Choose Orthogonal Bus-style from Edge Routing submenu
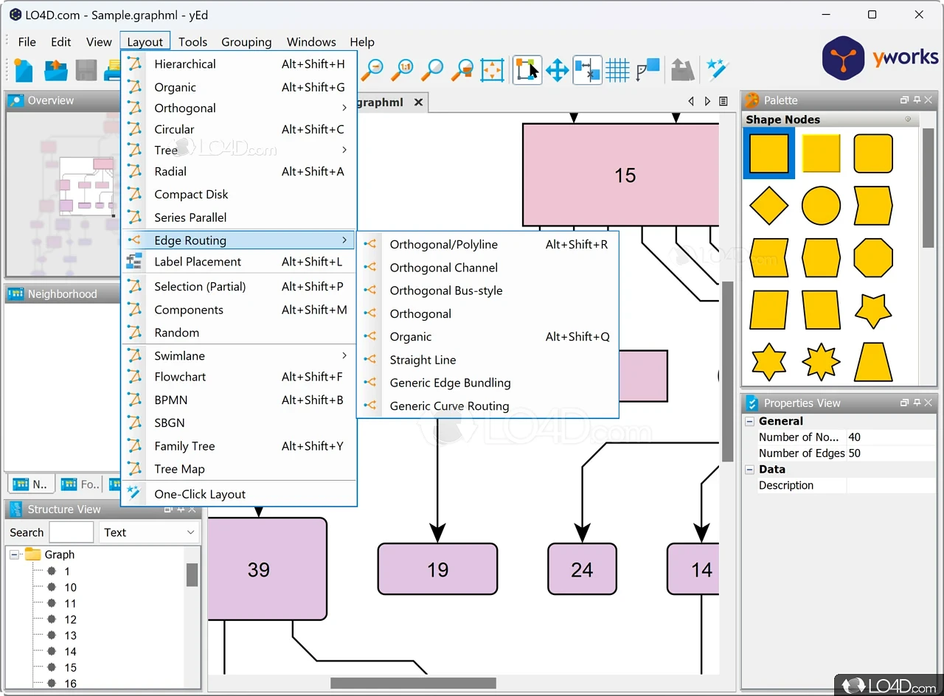944x696 pixels. point(445,290)
